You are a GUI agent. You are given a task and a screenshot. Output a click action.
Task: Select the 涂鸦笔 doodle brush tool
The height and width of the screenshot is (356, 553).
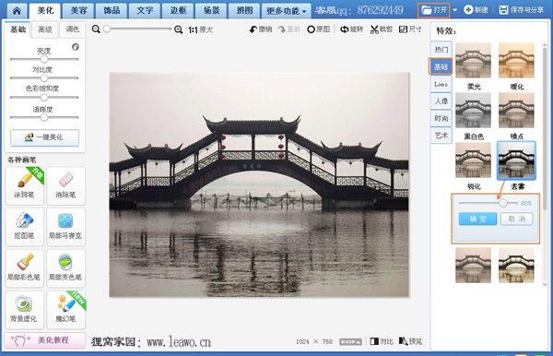point(24,186)
